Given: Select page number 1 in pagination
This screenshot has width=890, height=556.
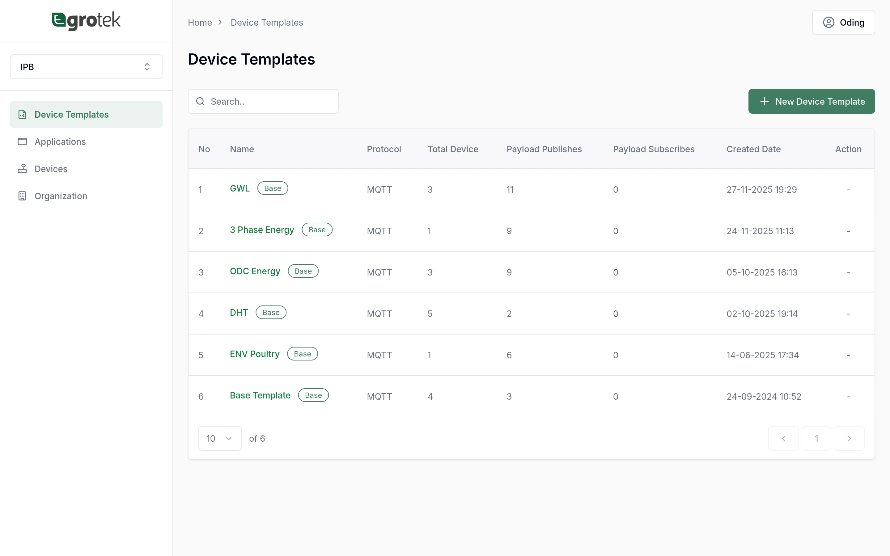Looking at the screenshot, I should [x=816, y=438].
